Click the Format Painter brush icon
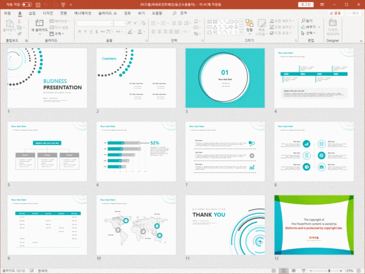This screenshot has width=365, height=274. [x=19, y=34]
